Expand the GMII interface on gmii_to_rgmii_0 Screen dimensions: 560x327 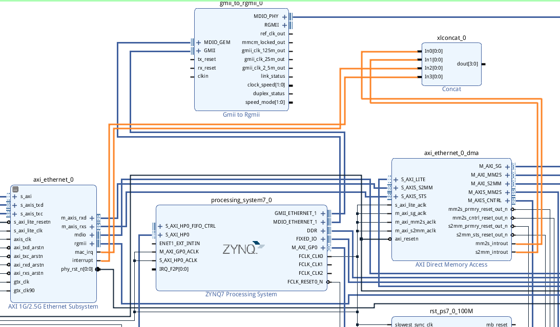coord(199,51)
